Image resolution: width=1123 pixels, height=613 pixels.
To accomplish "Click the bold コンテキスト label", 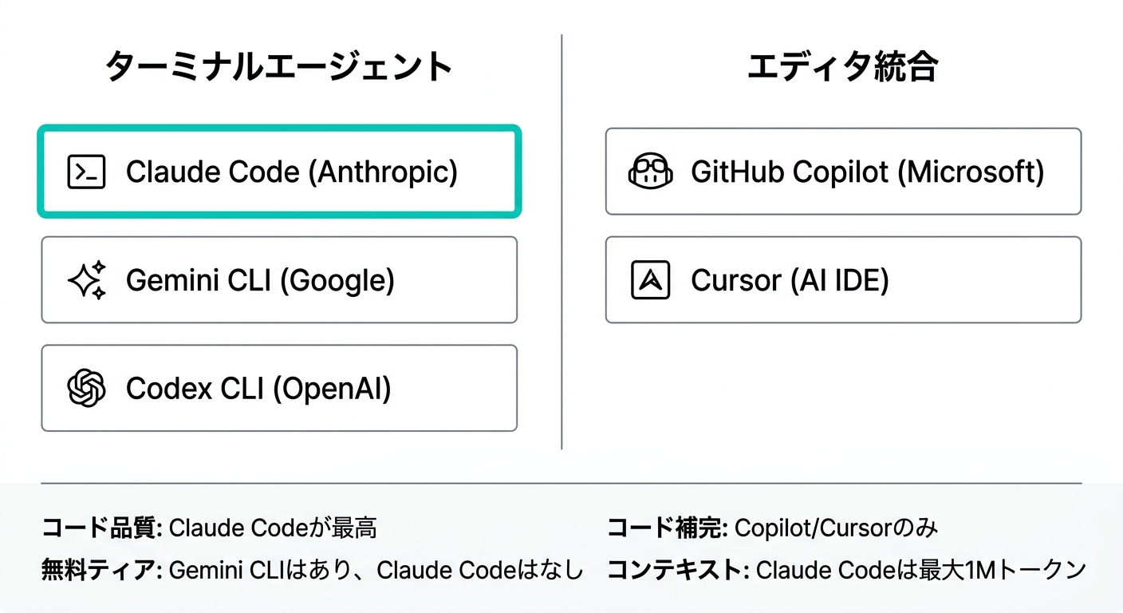I will [677, 570].
